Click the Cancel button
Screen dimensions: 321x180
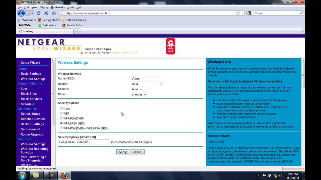coord(137,152)
